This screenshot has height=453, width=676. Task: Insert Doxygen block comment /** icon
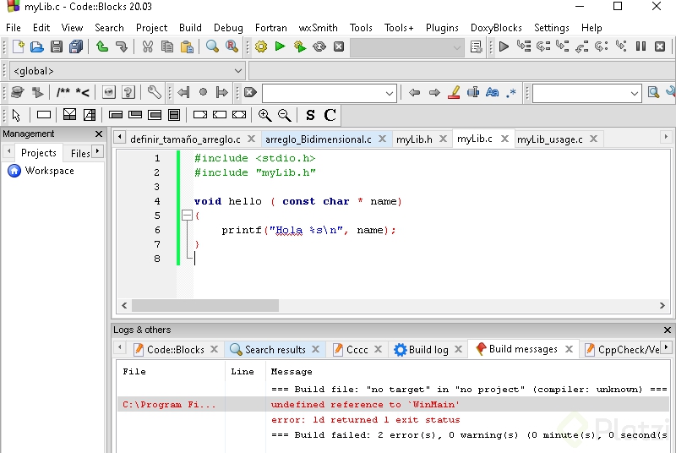click(x=63, y=92)
